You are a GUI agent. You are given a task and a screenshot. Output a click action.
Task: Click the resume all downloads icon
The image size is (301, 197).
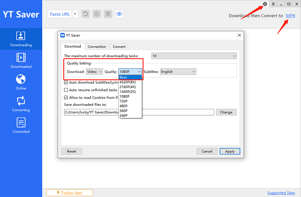85,14
